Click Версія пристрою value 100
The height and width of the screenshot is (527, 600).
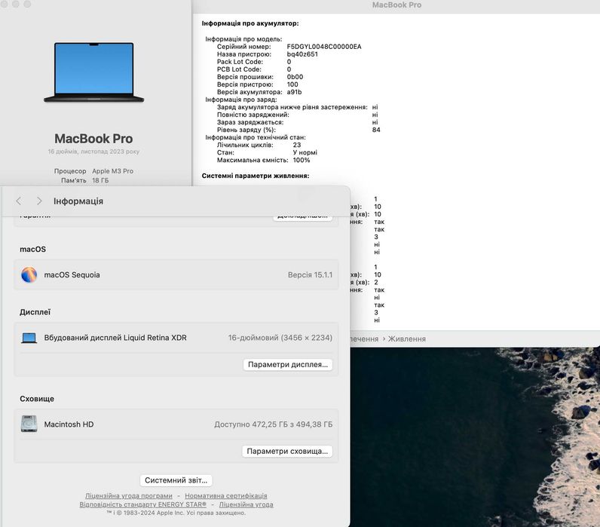point(292,84)
